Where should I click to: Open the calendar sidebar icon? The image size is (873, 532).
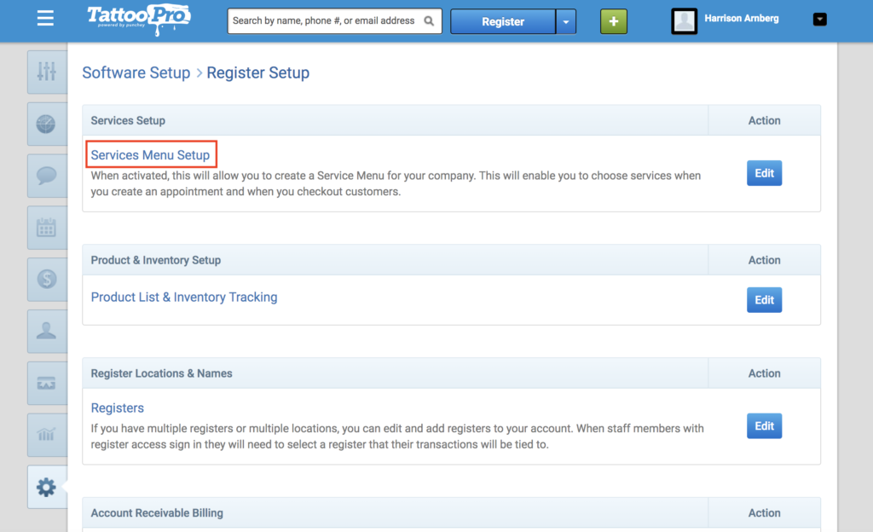click(x=47, y=228)
